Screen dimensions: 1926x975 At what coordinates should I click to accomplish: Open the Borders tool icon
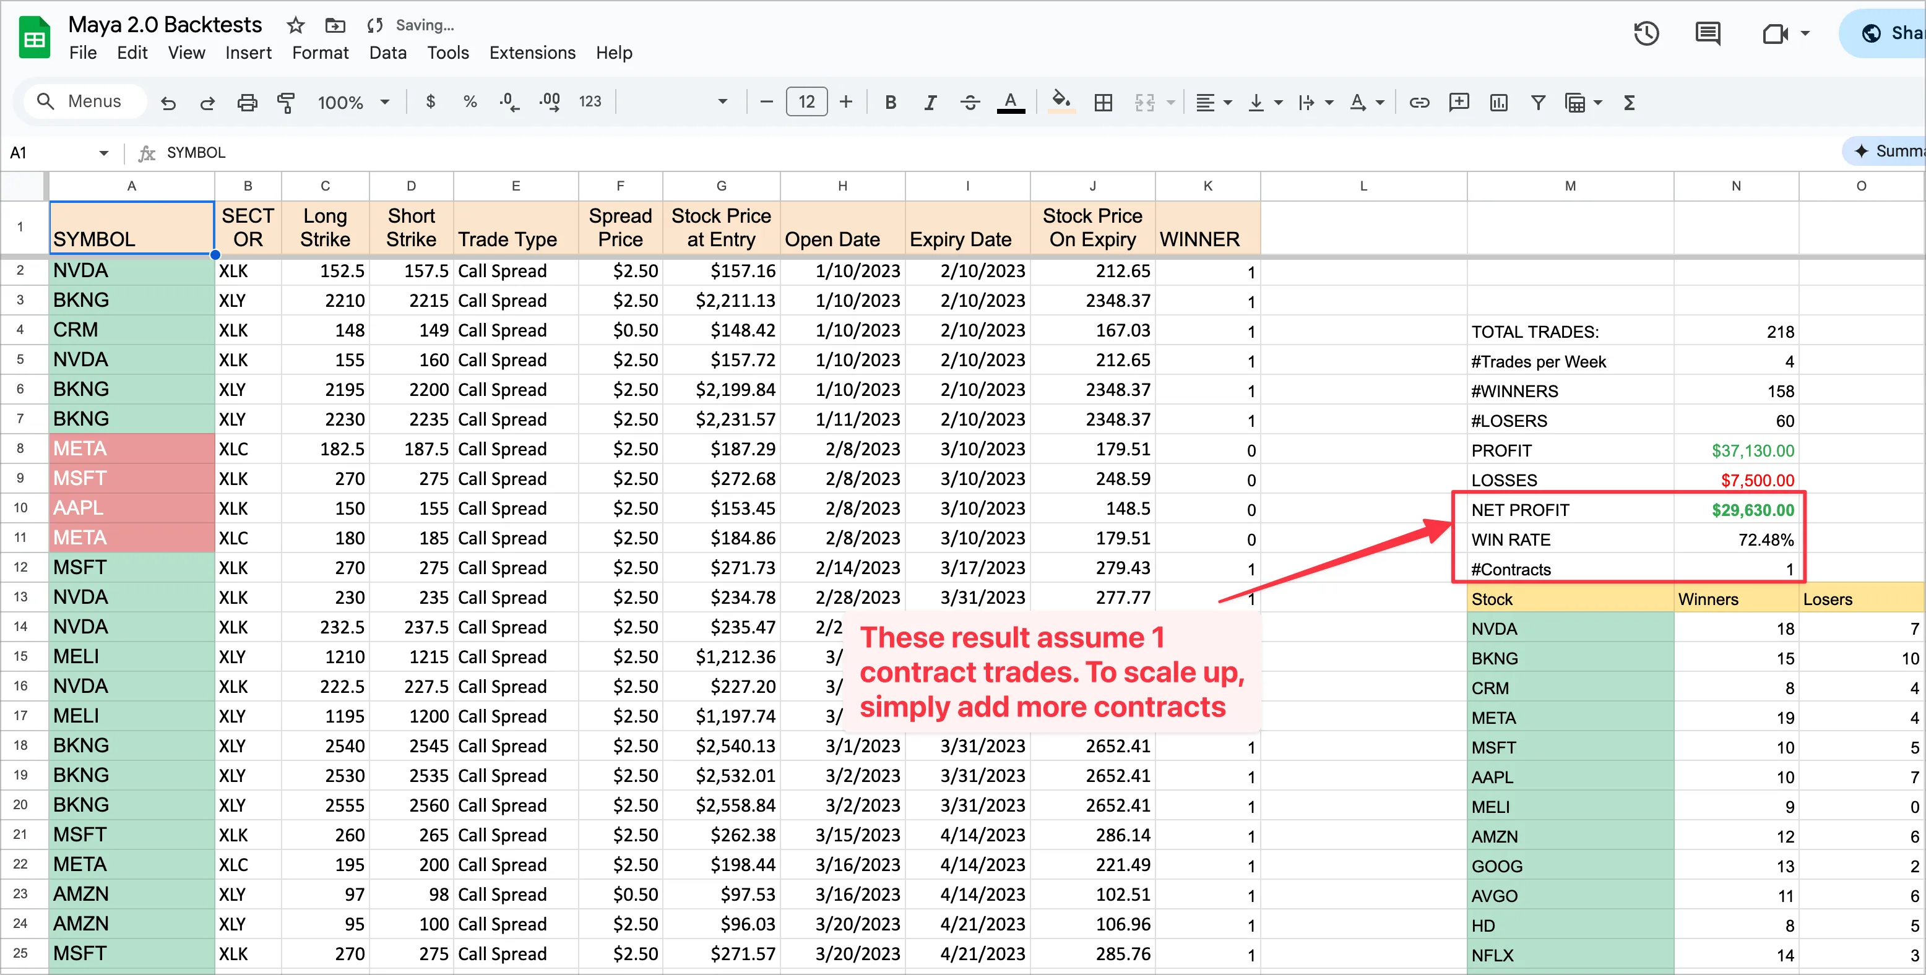tap(1103, 102)
